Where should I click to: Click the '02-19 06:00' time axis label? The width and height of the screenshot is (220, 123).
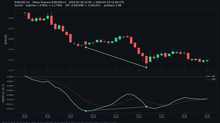coord(116,116)
